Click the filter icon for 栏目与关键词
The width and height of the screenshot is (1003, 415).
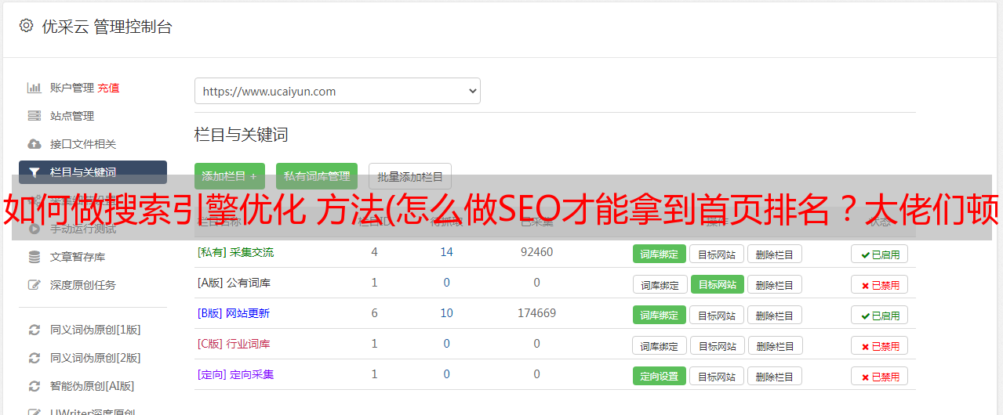[35, 172]
